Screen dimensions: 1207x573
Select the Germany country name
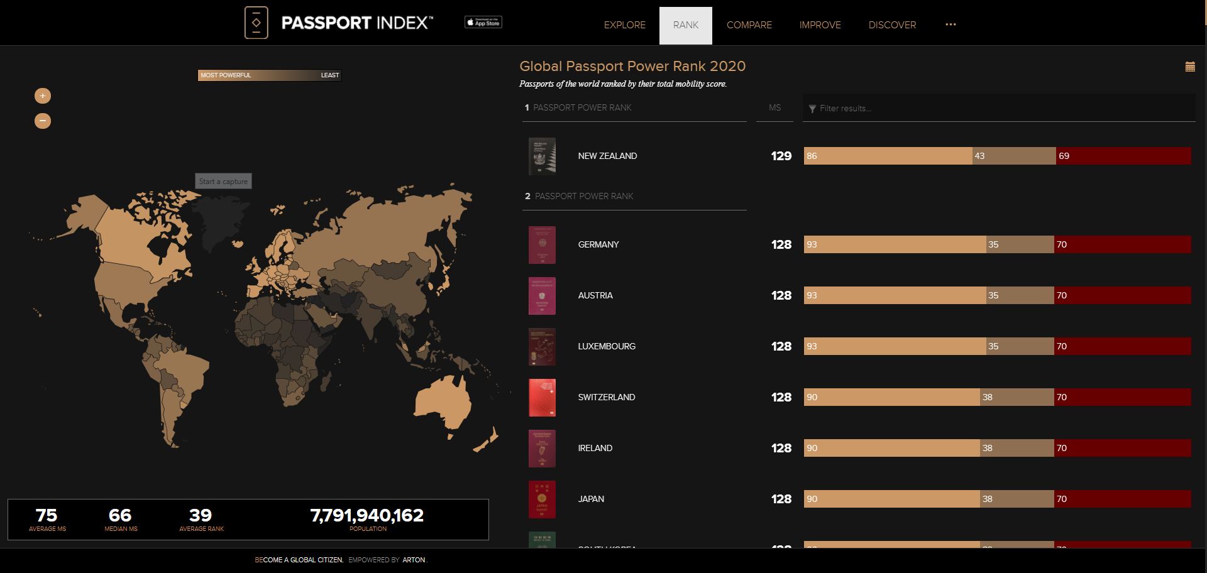point(598,244)
